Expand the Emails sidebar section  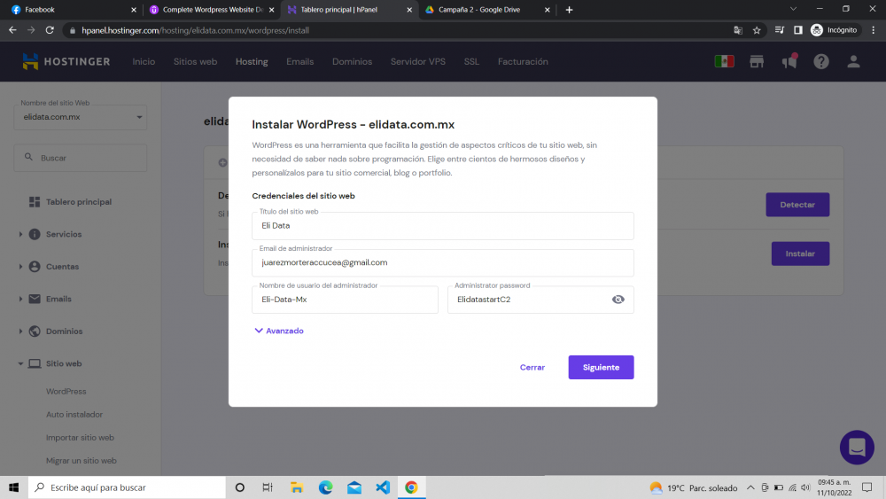click(x=21, y=299)
